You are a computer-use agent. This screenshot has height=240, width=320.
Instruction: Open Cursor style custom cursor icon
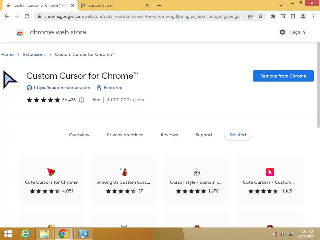[x=197, y=172]
